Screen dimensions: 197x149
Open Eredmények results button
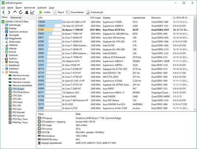94,12
